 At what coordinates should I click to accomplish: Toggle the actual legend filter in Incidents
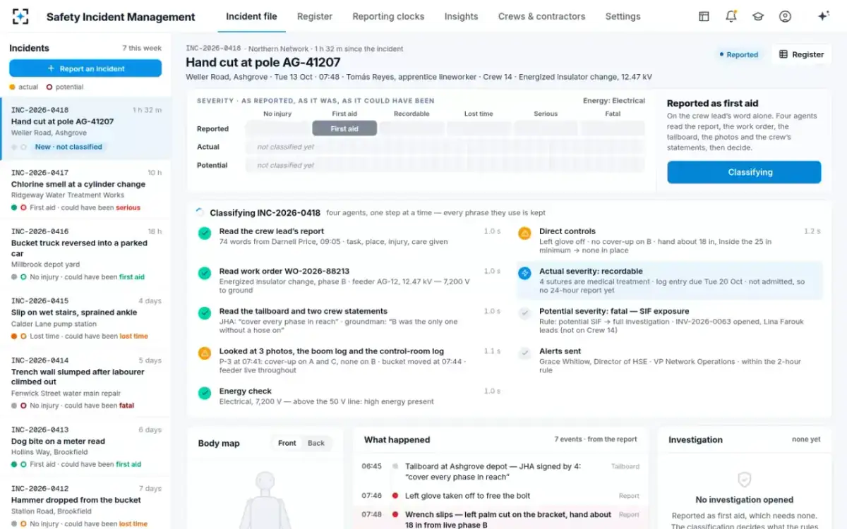coord(24,87)
